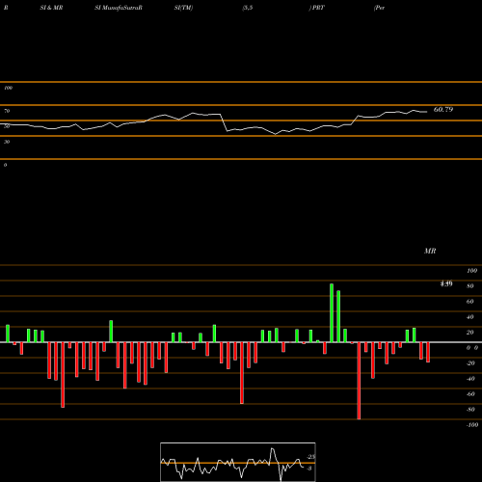
Task: Open the mini overview chart thumbnail
Action: (238, 462)
